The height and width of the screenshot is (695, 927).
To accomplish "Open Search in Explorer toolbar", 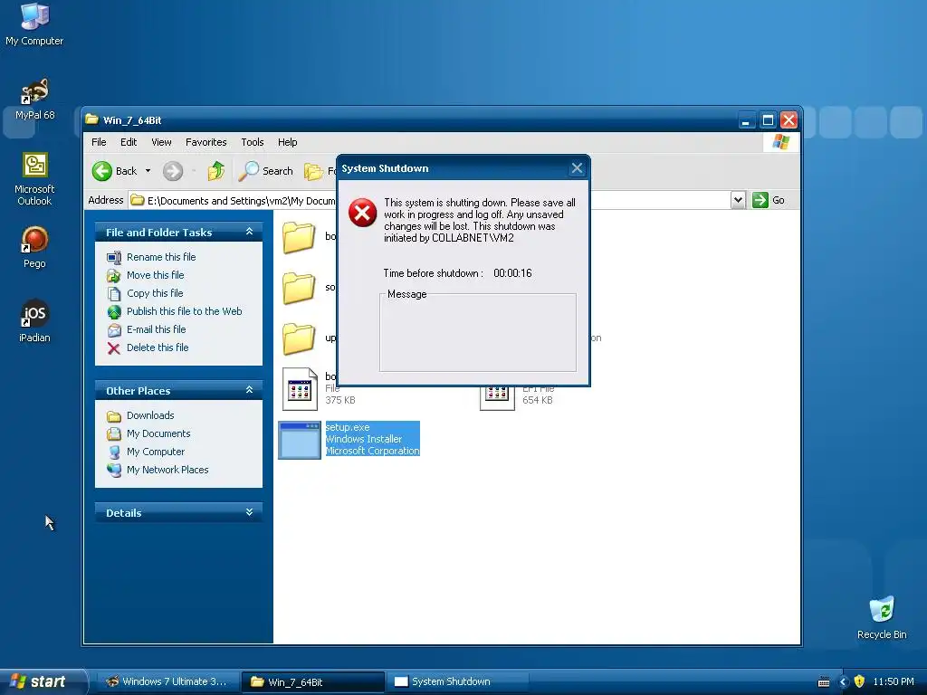I will [266, 171].
